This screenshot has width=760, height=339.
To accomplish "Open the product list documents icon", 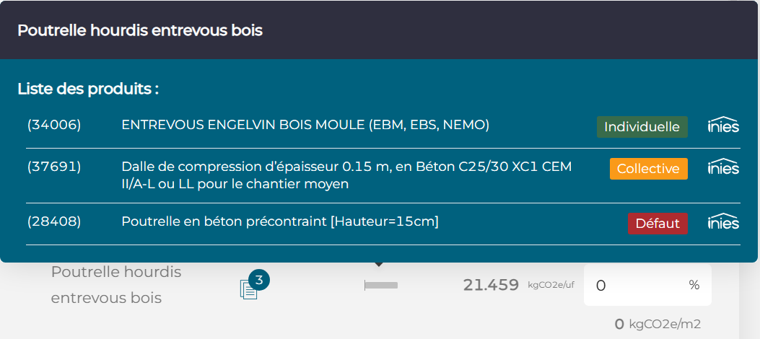I will coord(248,290).
